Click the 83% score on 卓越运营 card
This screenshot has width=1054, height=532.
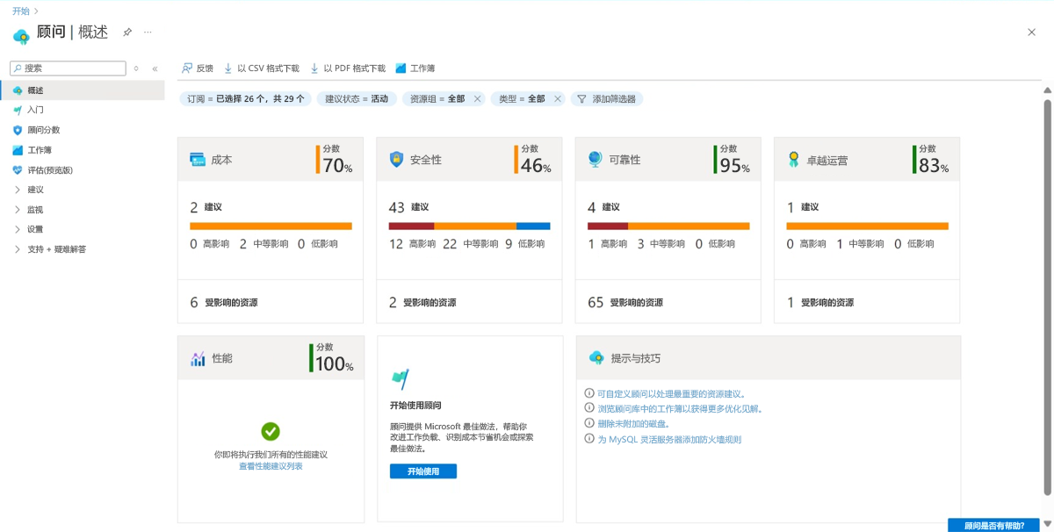pyautogui.click(x=933, y=165)
